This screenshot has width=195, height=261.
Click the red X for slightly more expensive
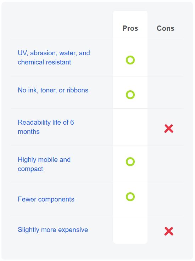(169, 231)
